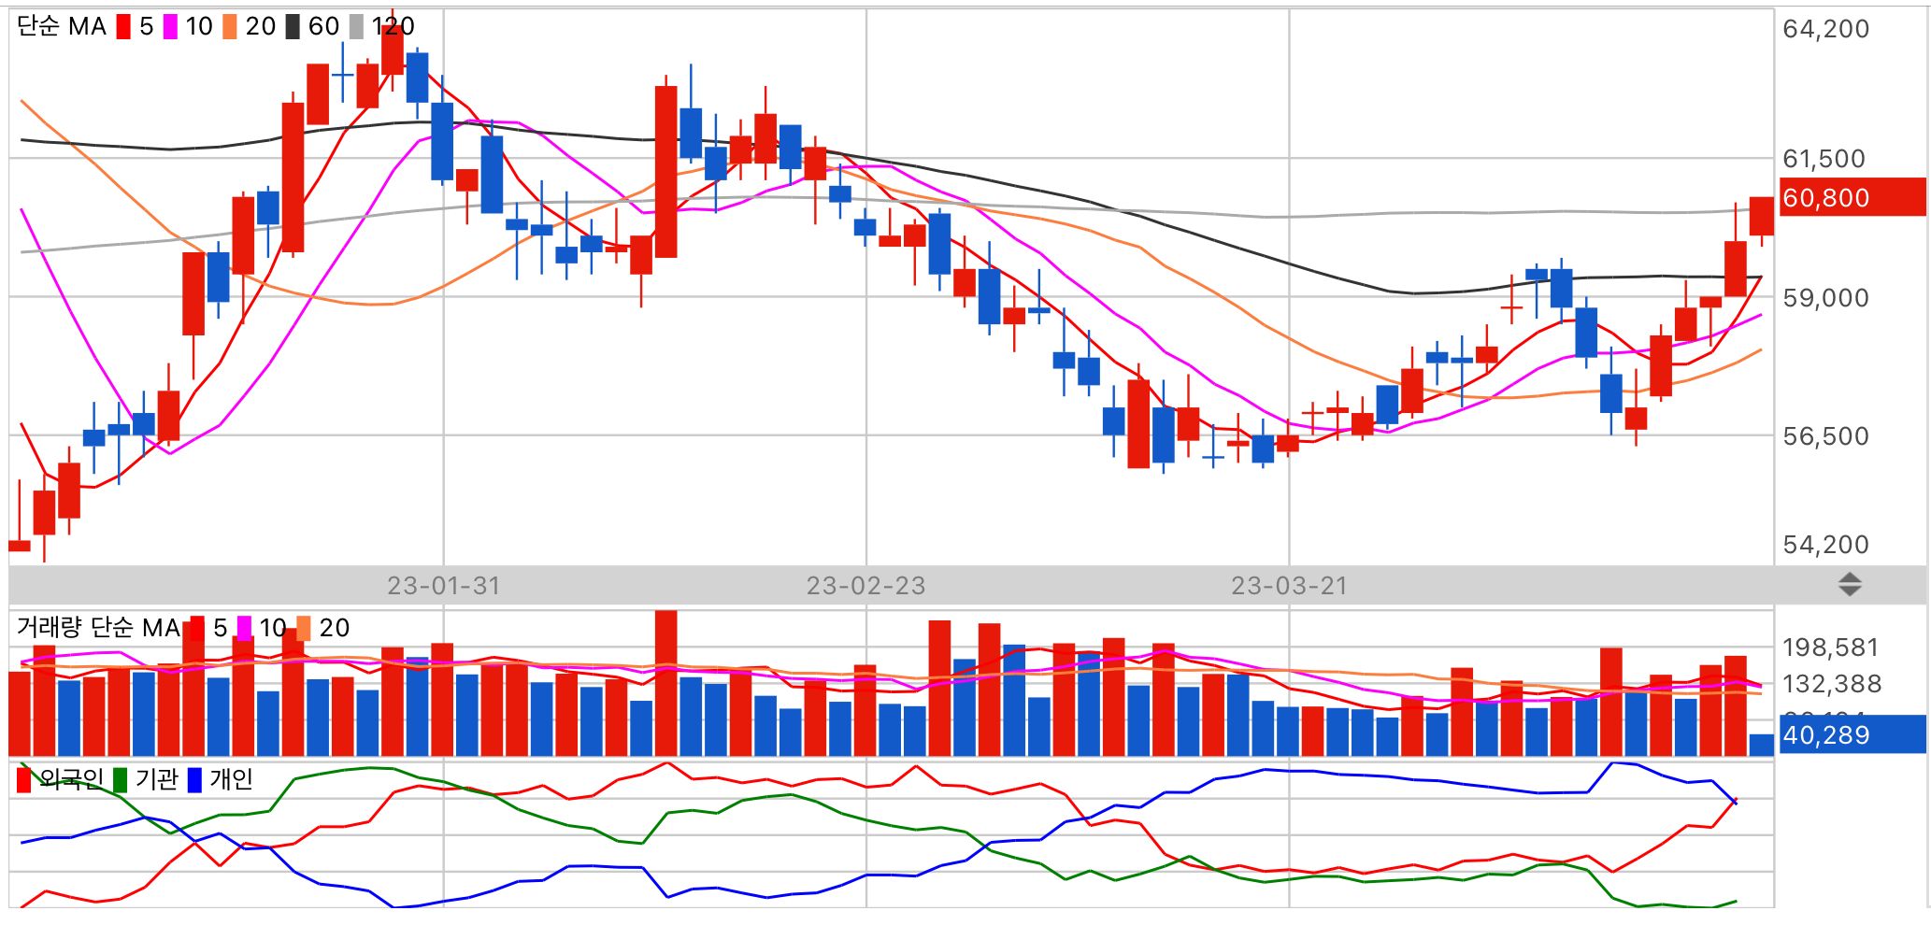
Task: Click the 개인 legend label
Action: click(x=231, y=779)
